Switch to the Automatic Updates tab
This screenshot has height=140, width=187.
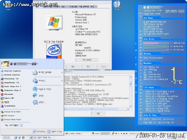[x=84, y=7]
